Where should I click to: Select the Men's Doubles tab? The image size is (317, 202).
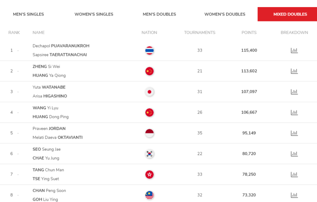[159, 14]
